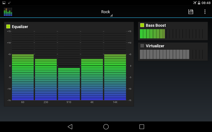Open the Rock preset dropdown
The width and height of the screenshot is (212, 132).
(x=107, y=12)
